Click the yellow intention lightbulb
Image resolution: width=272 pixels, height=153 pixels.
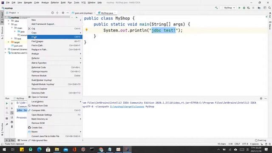pyautogui.click(x=87, y=30)
